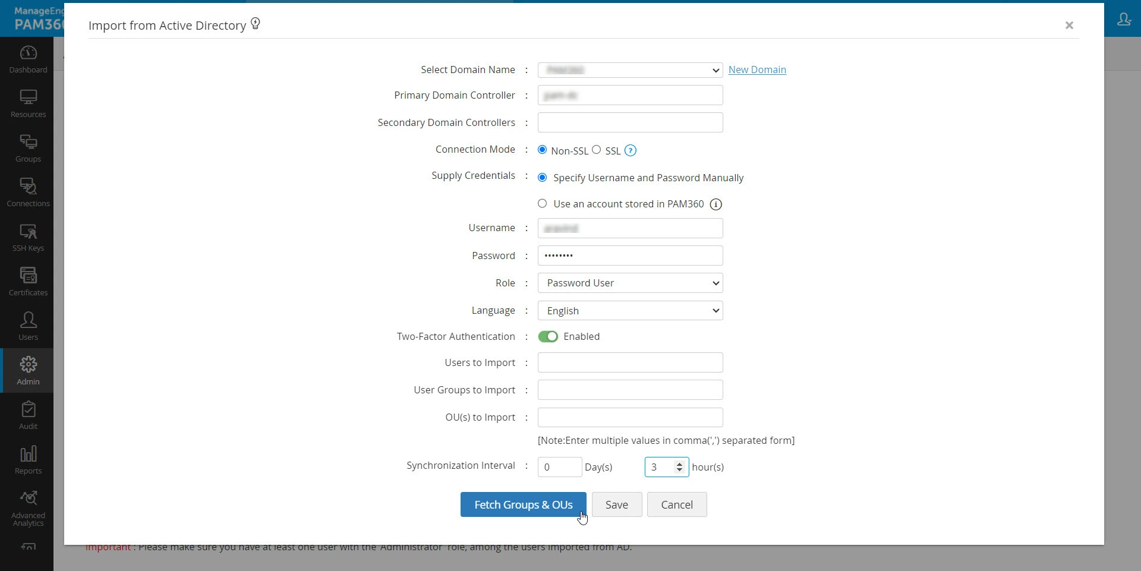Viewport: 1141px width, 571px height.
Task: Select the SSH Keys sidebar icon
Action: coord(27,236)
